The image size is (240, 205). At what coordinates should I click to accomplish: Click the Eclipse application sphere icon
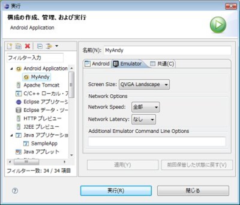click(x=19, y=102)
